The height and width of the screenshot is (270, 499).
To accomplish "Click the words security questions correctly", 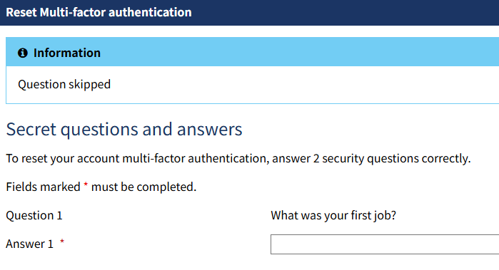I will coord(396,158).
